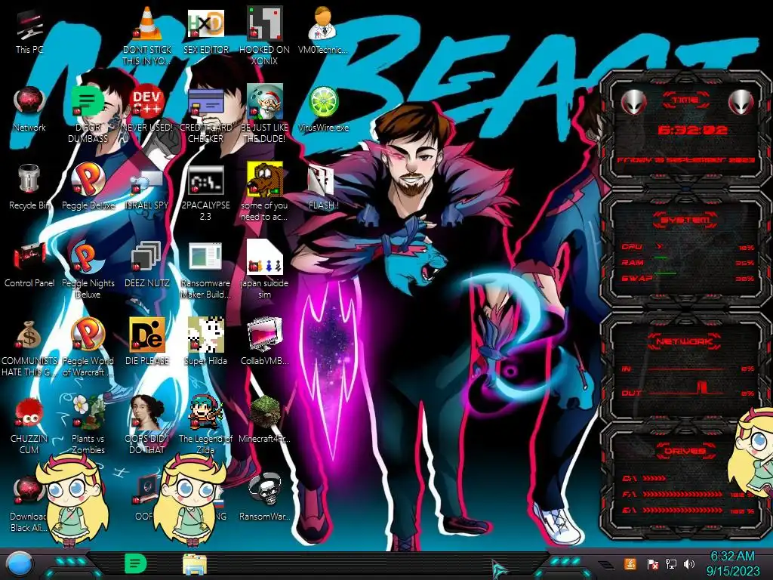Click the CPU usage bar in System widget
The height and width of the screenshot is (580, 773).
point(688,247)
